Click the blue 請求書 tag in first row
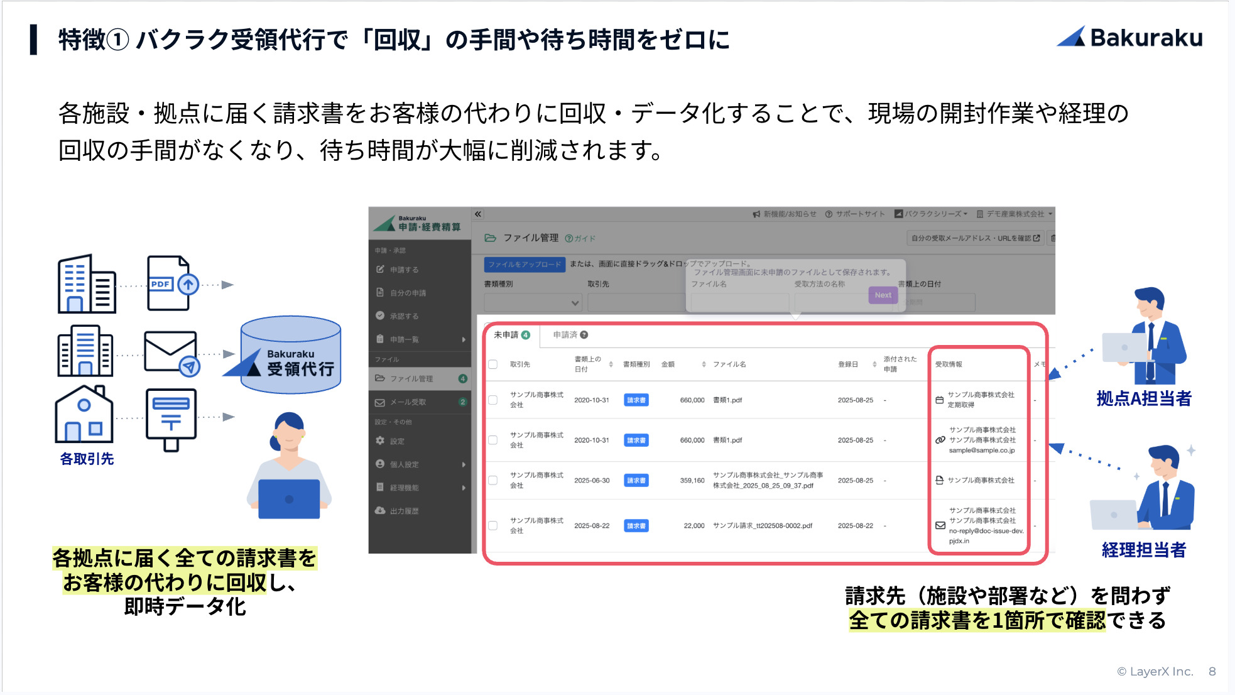Viewport: 1235px width, 695px height. pos(636,400)
